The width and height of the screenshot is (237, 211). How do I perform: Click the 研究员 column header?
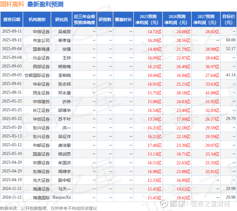coord(62,20)
